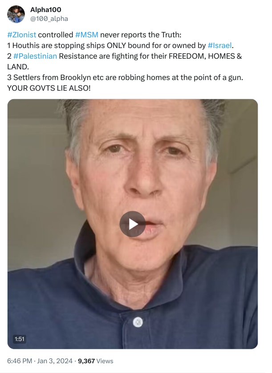Screen dimensions: 272x373
Task: Open the 6:46 PM post timestamp
Action: [20, 361]
